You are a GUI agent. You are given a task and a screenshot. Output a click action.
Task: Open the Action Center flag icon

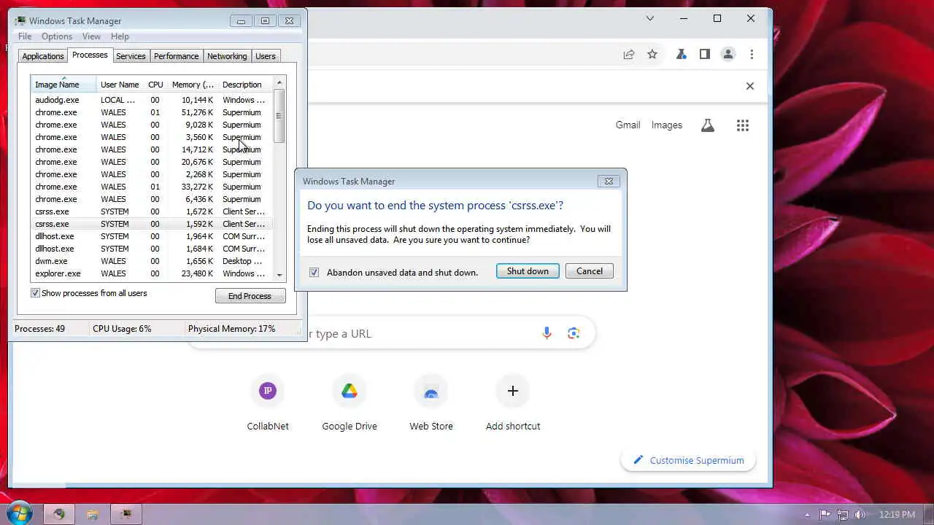tap(825, 514)
